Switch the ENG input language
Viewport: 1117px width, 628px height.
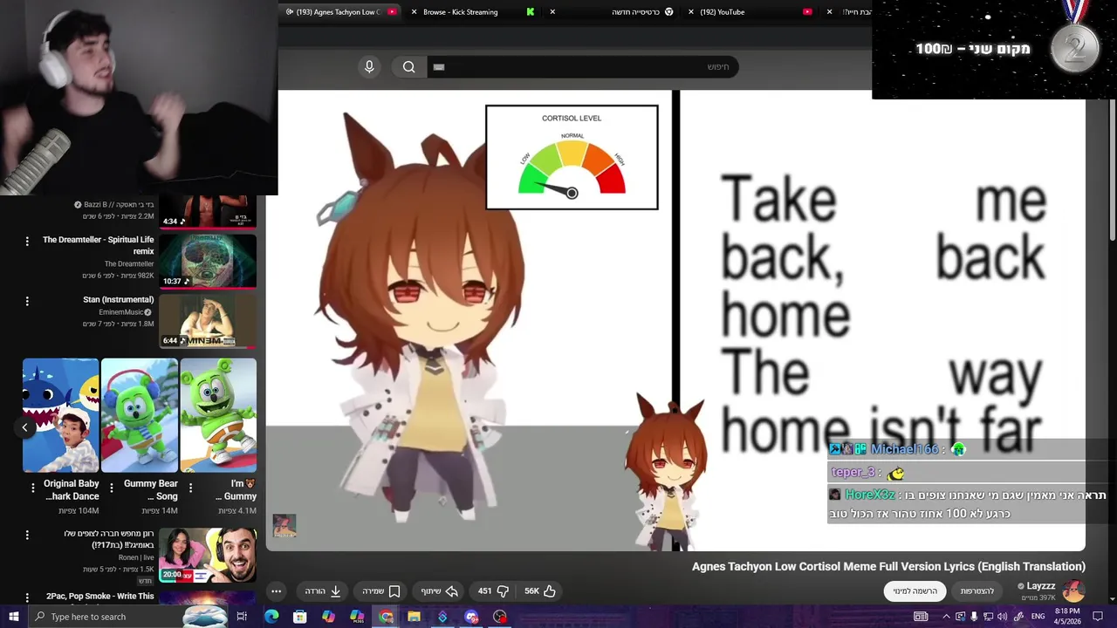[x=1038, y=617]
